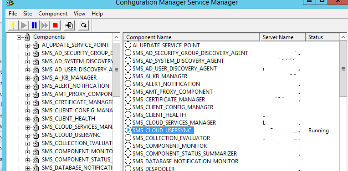
Task: Click the list pane vertical scrollbar thumb
Action: coord(343,69)
